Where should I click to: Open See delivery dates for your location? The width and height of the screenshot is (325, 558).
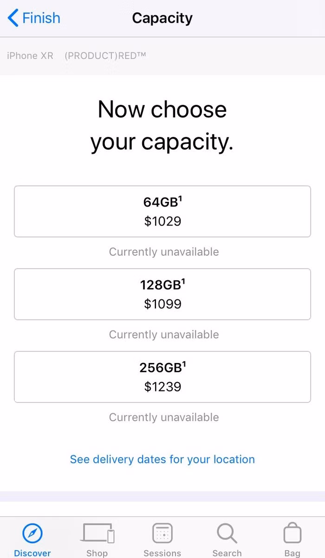162,459
